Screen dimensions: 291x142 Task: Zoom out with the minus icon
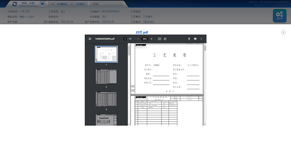click(138, 39)
